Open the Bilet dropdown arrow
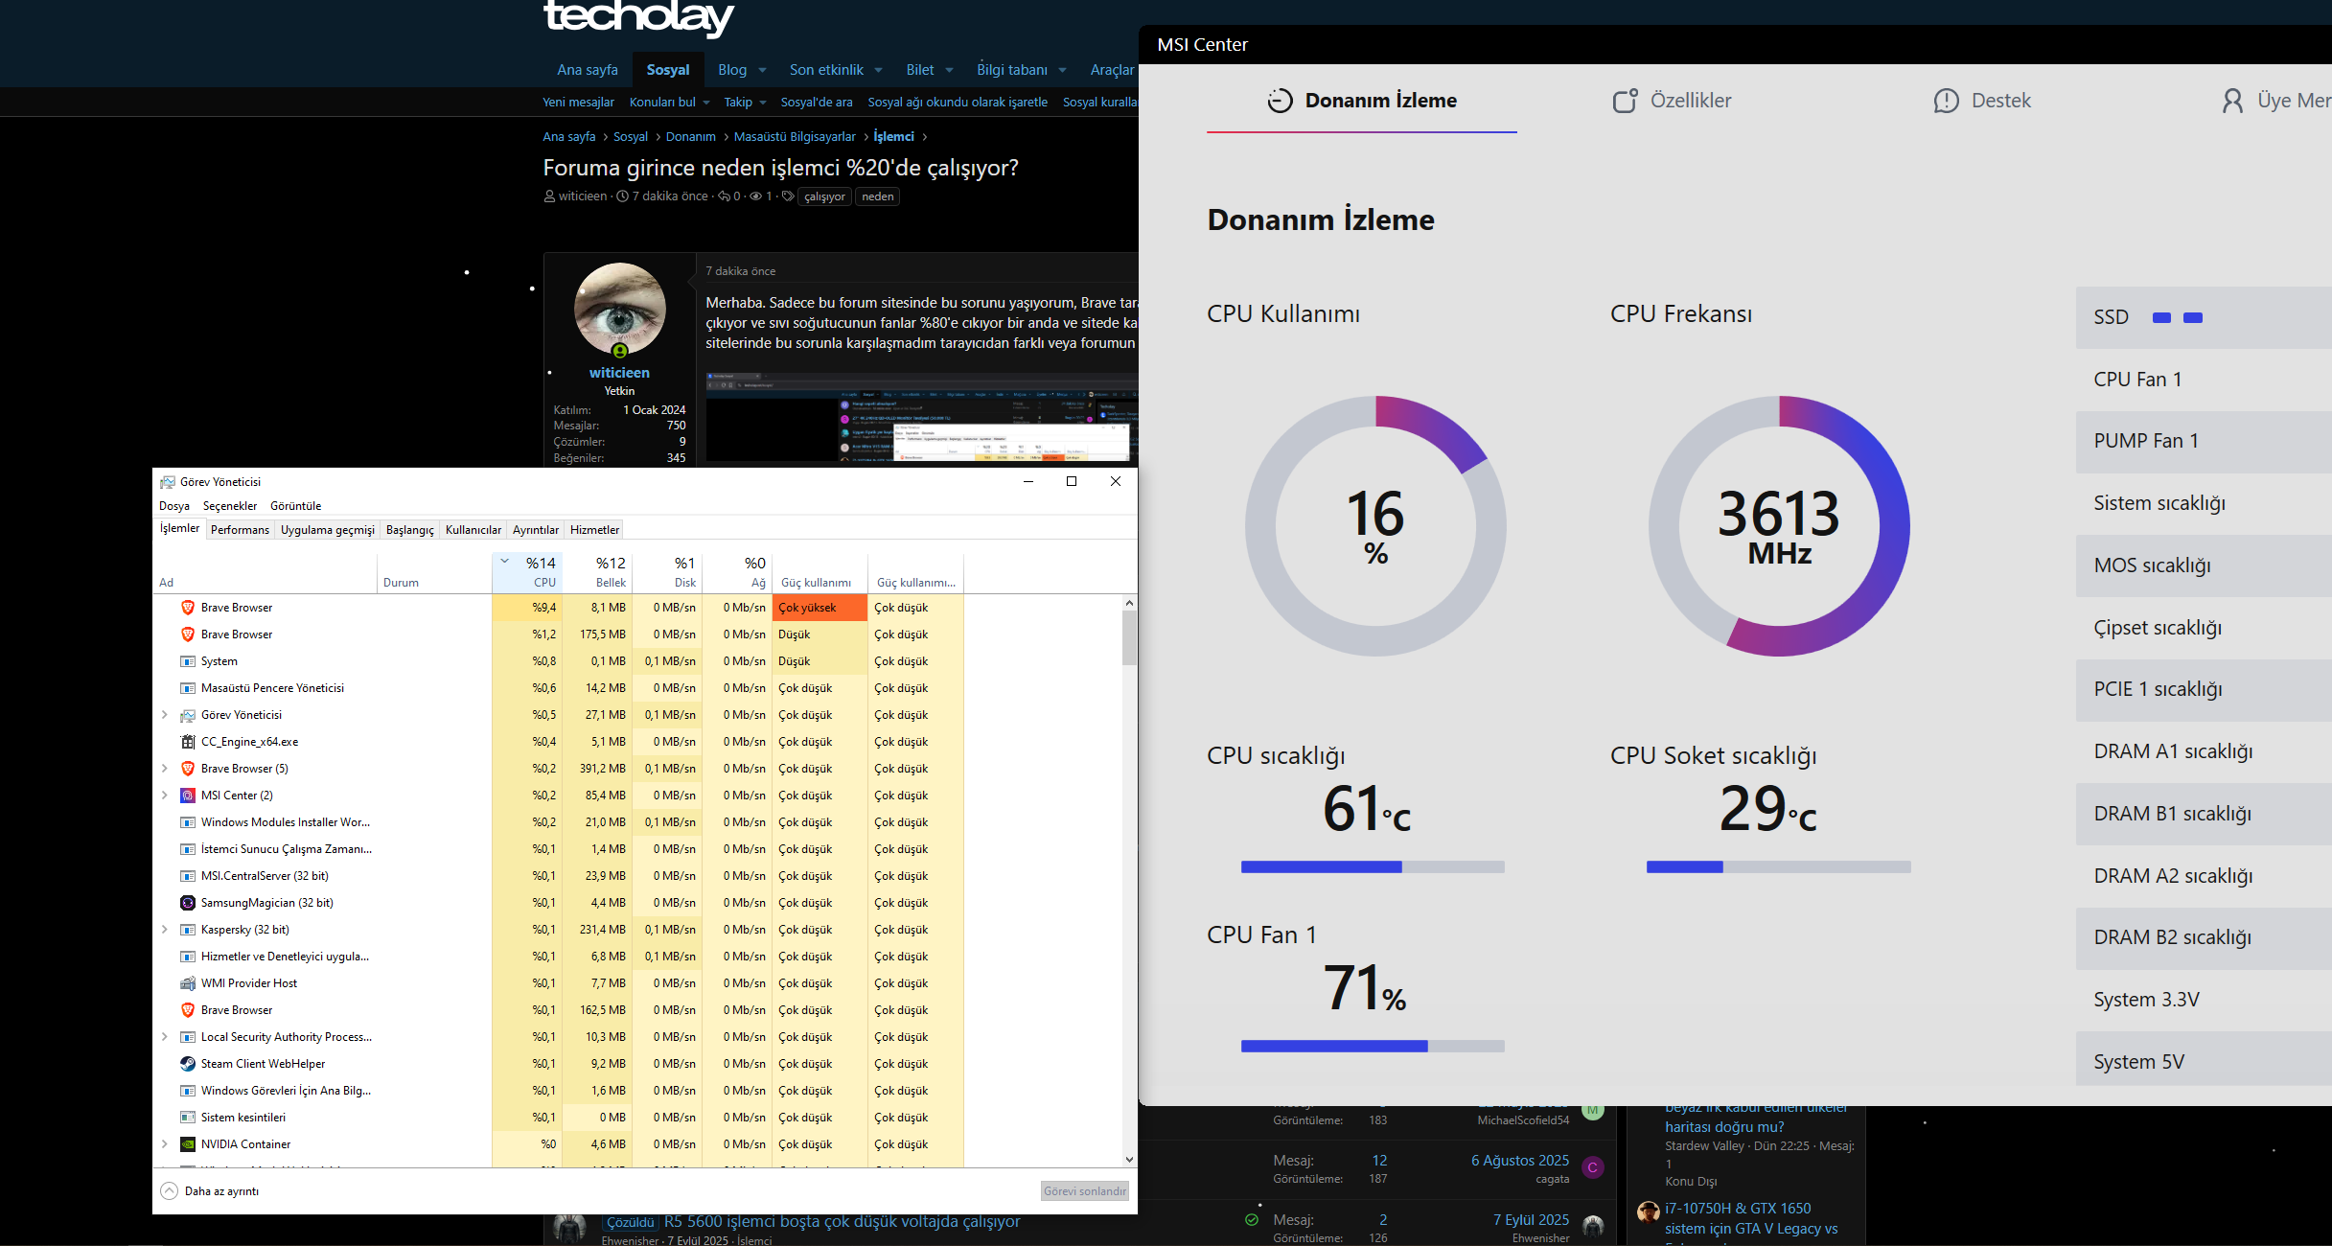The width and height of the screenshot is (2332, 1246). 950,70
